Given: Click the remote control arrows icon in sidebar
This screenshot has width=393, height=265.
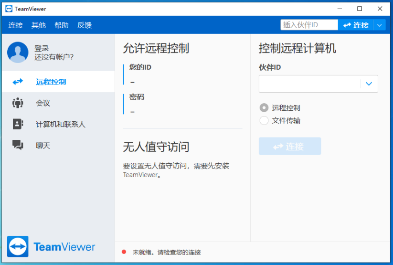Looking at the screenshot, I should click(18, 82).
